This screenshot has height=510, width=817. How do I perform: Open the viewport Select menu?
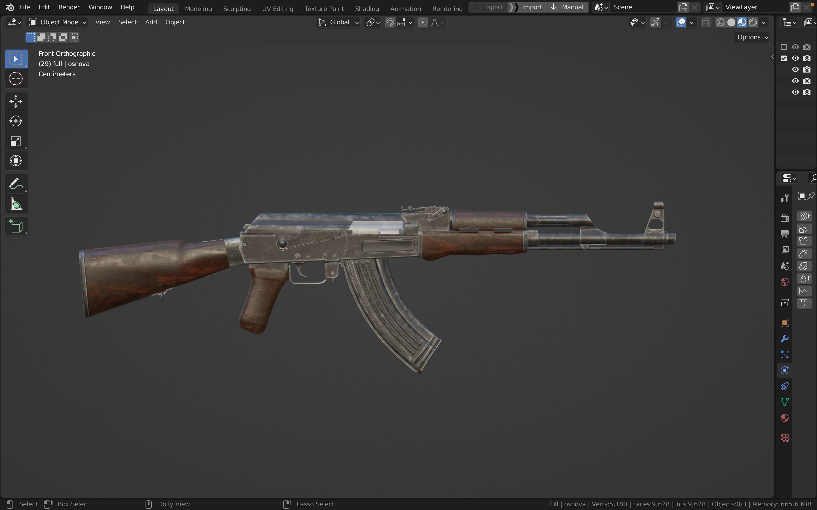click(x=127, y=22)
